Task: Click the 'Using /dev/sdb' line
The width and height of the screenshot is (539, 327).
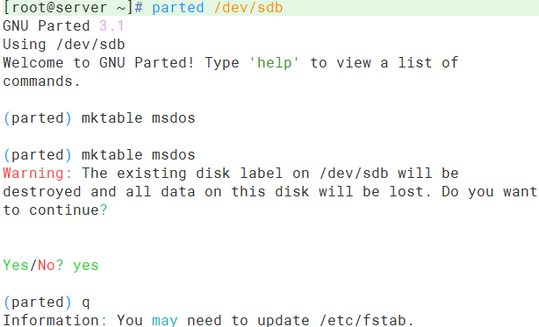Action: pyautogui.click(x=64, y=45)
